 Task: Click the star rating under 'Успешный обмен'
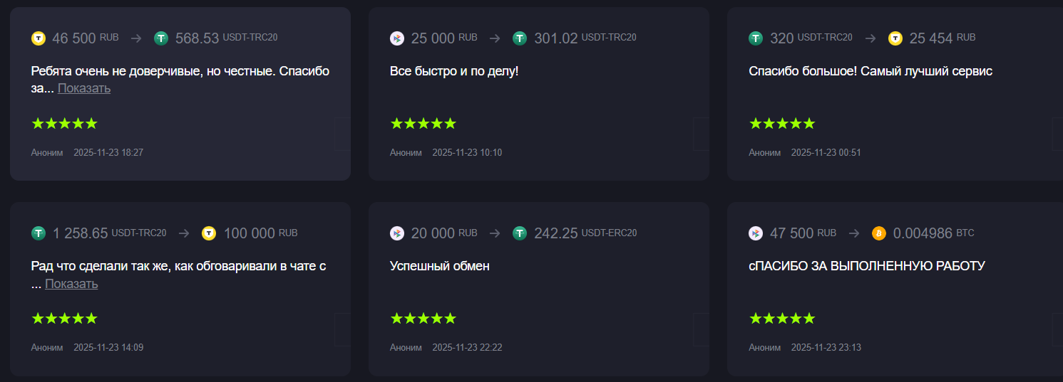(x=423, y=319)
